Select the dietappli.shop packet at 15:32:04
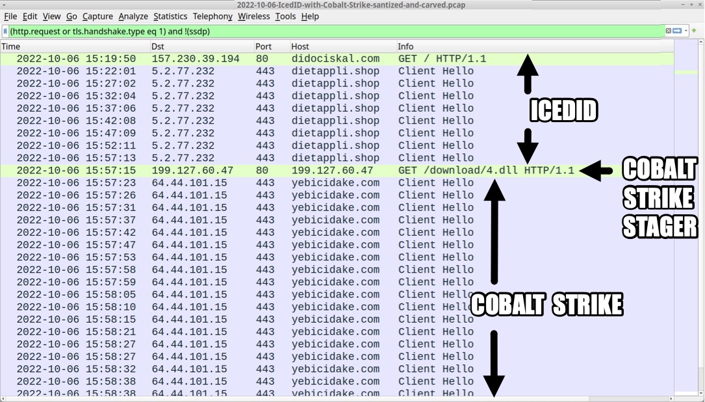 click(337, 96)
